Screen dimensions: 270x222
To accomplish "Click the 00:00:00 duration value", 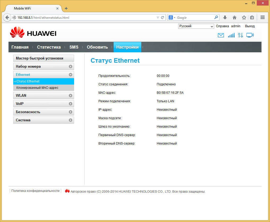I will click(x=163, y=76).
